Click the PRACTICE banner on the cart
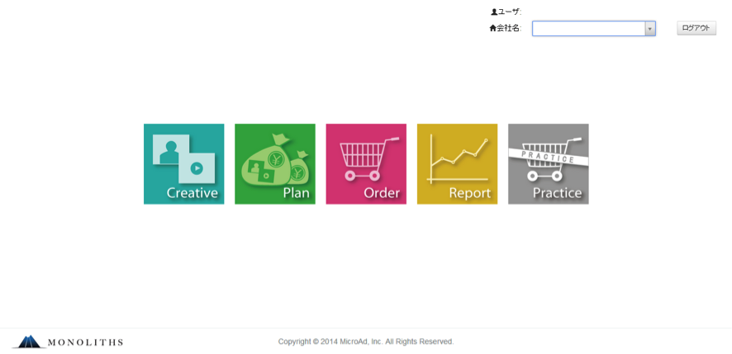Image resolution: width=732 pixels, height=354 pixels. [x=547, y=155]
